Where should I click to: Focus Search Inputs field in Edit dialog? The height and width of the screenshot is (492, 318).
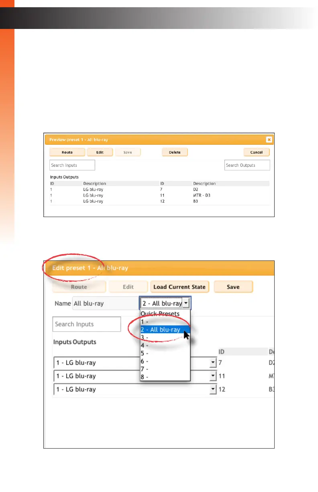click(x=87, y=324)
